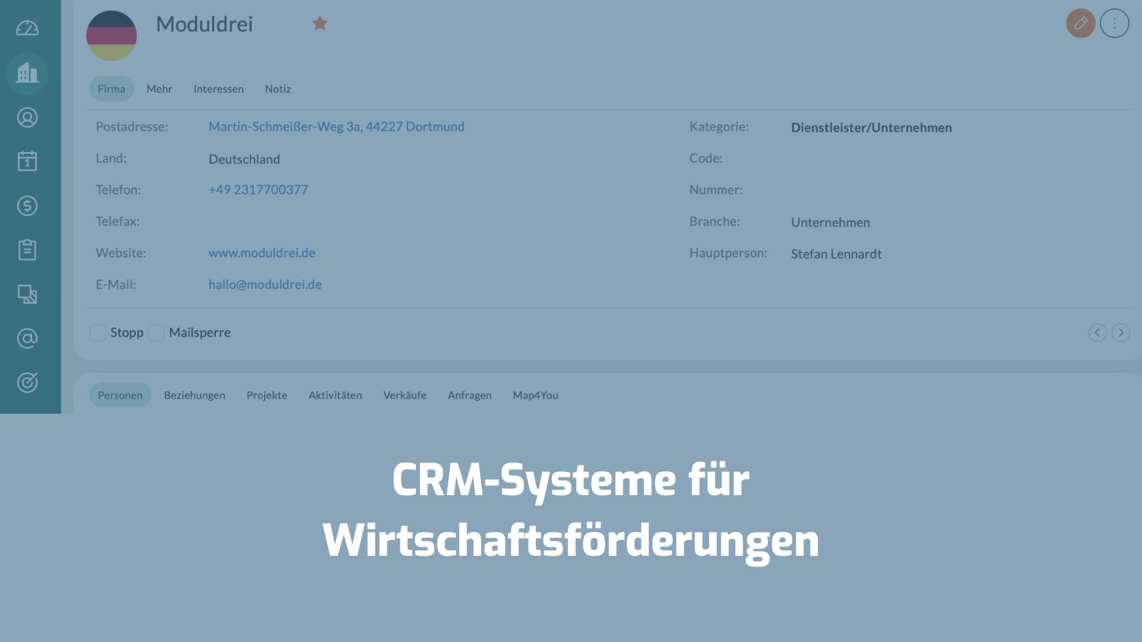The width and height of the screenshot is (1142, 642).
Task: Open the calendar icon in sidebar
Action: [x=27, y=161]
